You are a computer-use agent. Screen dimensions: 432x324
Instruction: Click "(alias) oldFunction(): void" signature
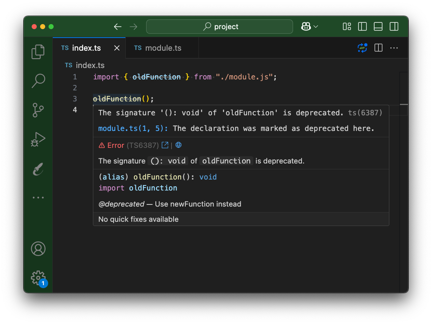(158, 177)
